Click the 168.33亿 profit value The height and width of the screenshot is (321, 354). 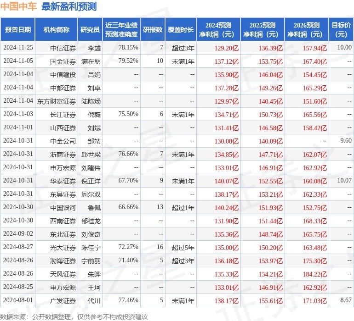click(x=315, y=221)
